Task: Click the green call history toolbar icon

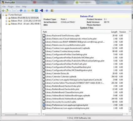Action: (33, 10)
